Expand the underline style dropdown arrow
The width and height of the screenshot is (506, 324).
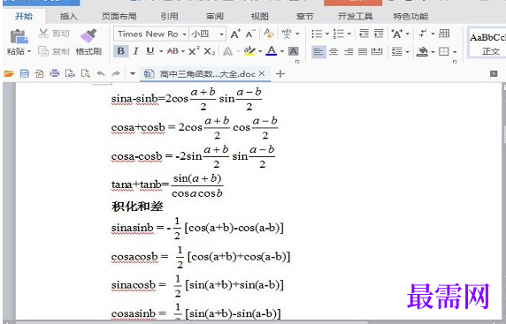pos(161,51)
